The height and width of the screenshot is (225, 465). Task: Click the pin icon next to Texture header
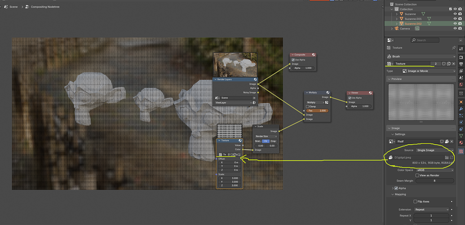tap(453, 48)
